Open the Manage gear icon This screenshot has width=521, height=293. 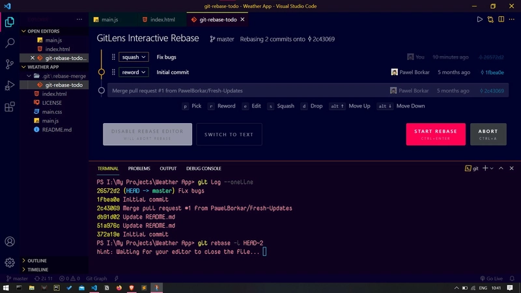[x=10, y=262]
